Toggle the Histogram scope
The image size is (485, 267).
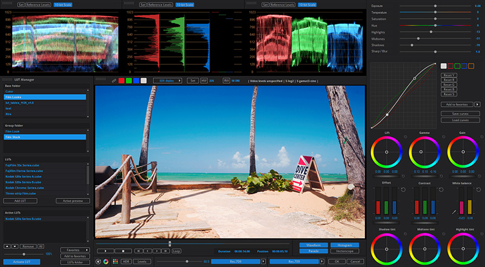tap(344, 245)
